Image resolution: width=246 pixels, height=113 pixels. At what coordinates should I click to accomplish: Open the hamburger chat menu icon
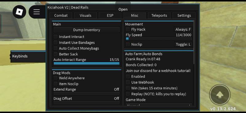pyautogui.click(x=37, y=12)
